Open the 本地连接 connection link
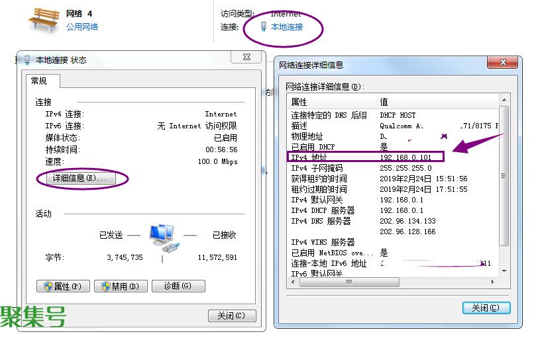Screen dimensions: 536x338 click(287, 27)
